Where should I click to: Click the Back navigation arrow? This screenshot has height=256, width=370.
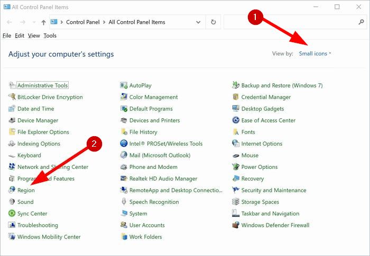coord(9,22)
